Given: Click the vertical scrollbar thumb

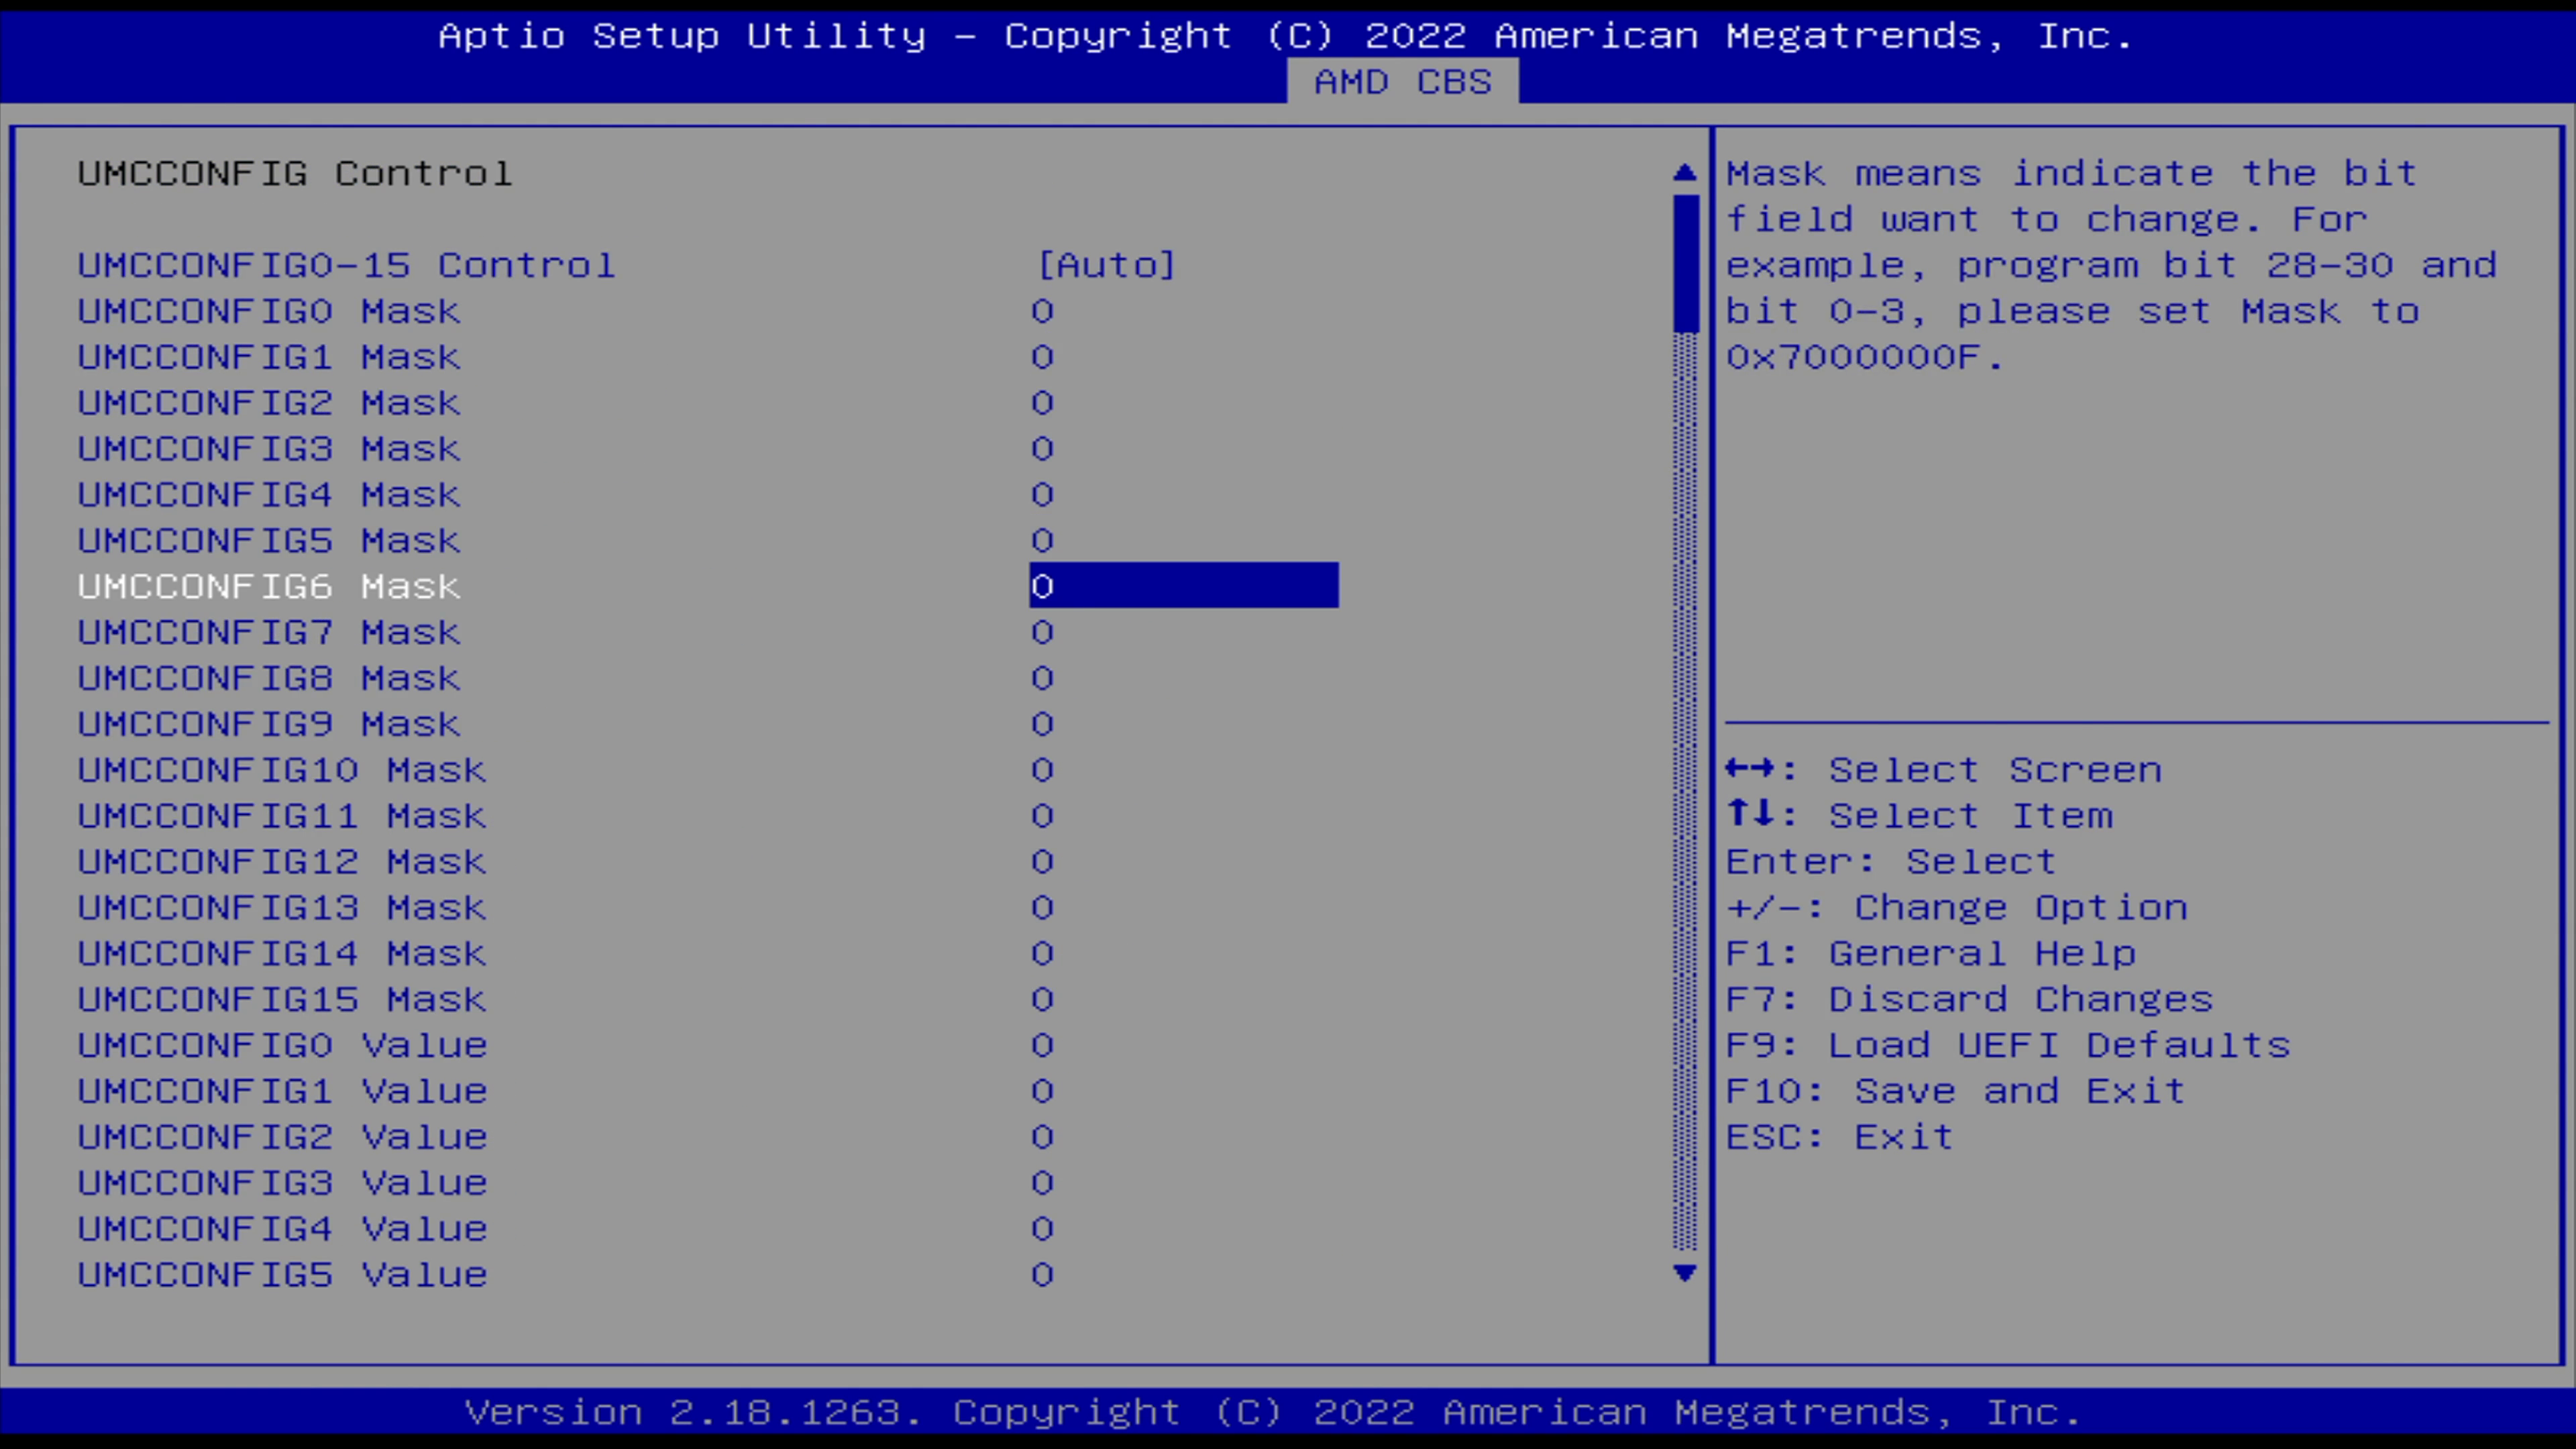Looking at the screenshot, I should point(1685,264).
